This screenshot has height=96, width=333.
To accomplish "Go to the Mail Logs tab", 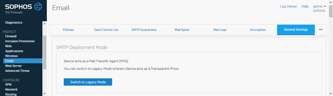I will pyautogui.click(x=220, y=30).
